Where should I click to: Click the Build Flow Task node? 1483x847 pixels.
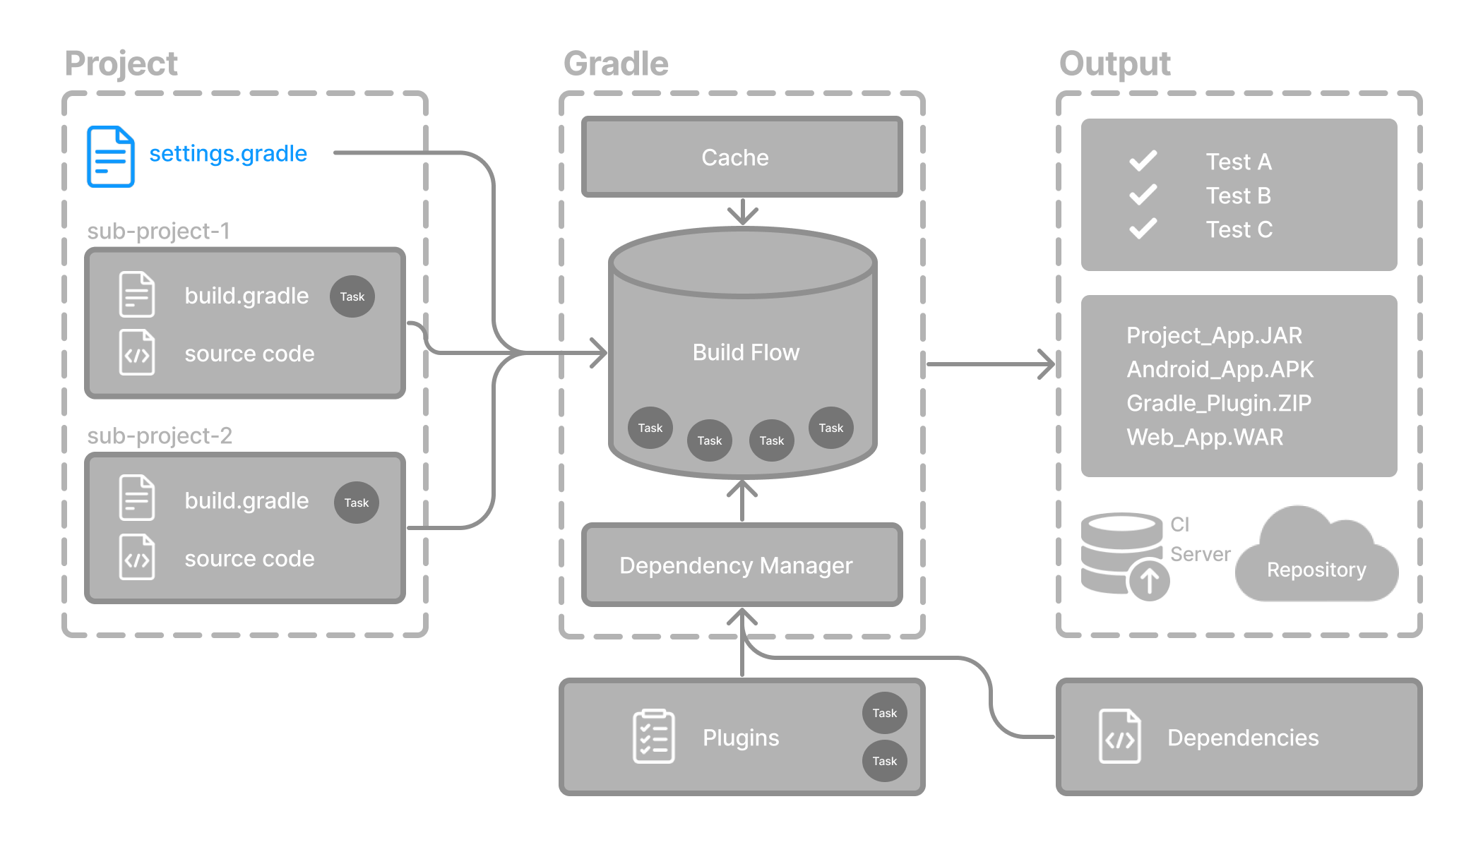click(x=649, y=428)
